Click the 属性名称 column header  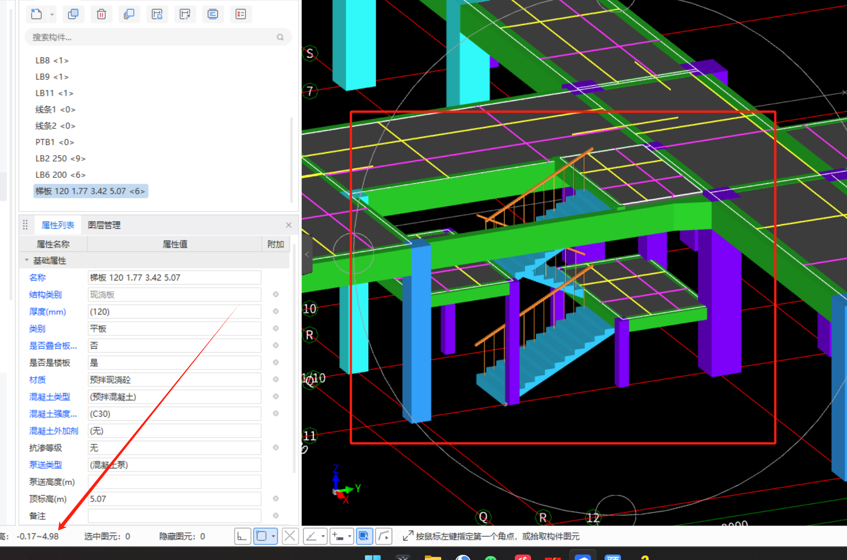click(53, 244)
